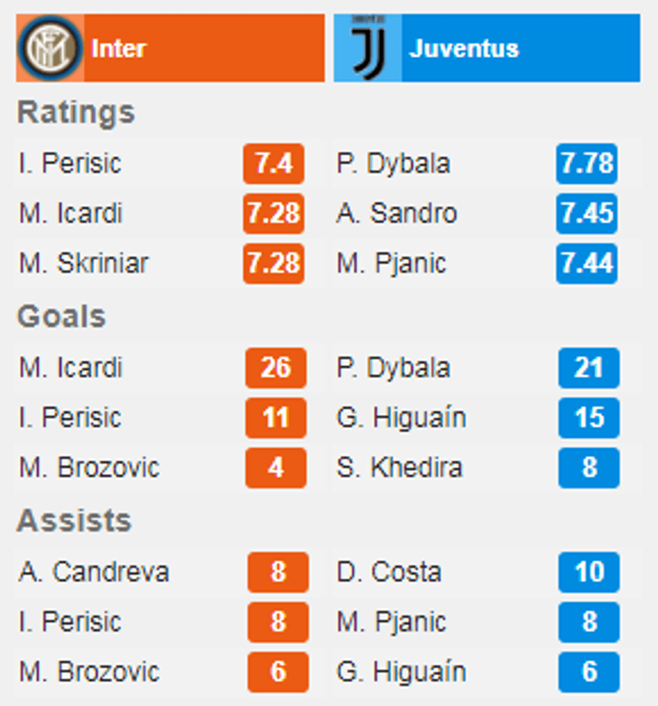The image size is (658, 706).
Task: Select I. Perisic in the Ratings section
Action: 70,164
